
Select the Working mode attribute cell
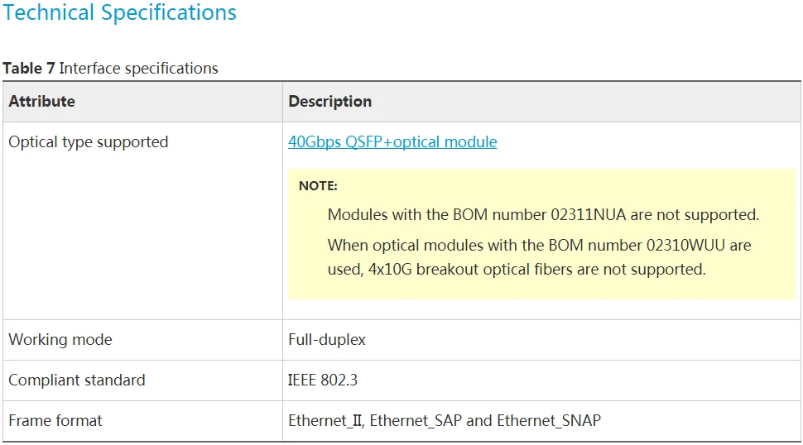pos(142,340)
